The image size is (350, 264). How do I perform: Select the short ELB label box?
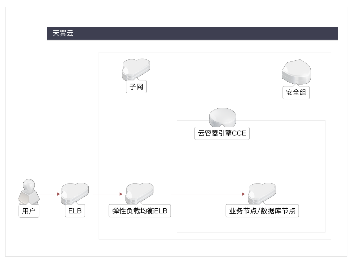(x=75, y=211)
